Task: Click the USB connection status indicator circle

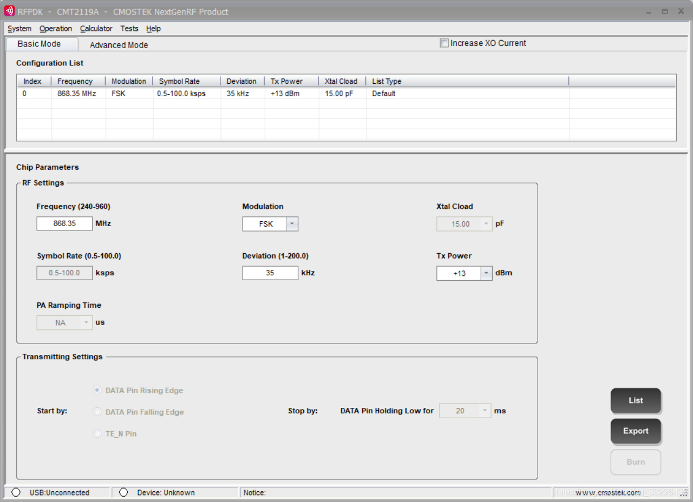Action: tap(16, 492)
